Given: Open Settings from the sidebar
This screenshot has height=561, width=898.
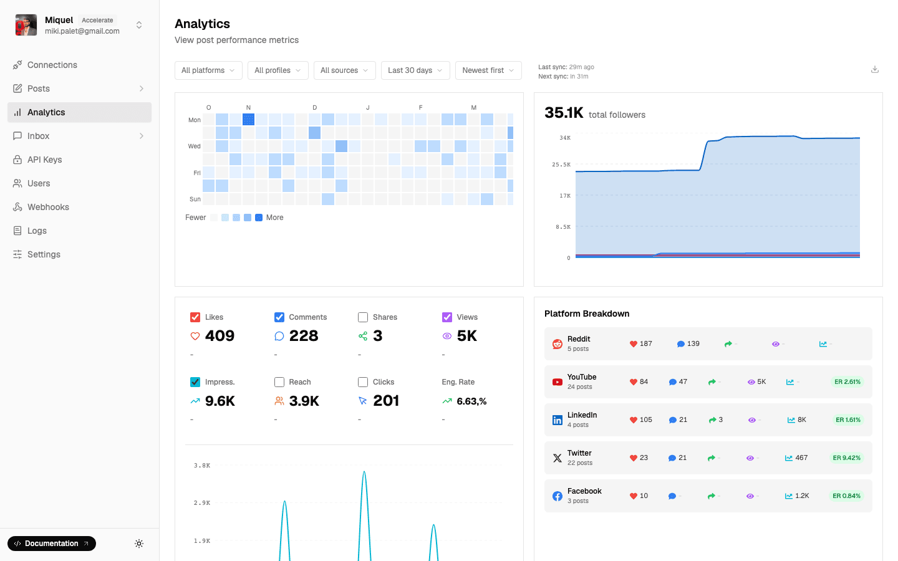Looking at the screenshot, I should pos(44,254).
